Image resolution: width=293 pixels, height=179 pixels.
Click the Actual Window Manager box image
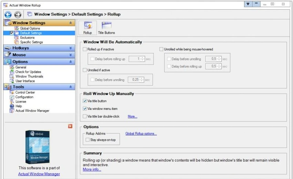[x=38, y=147]
